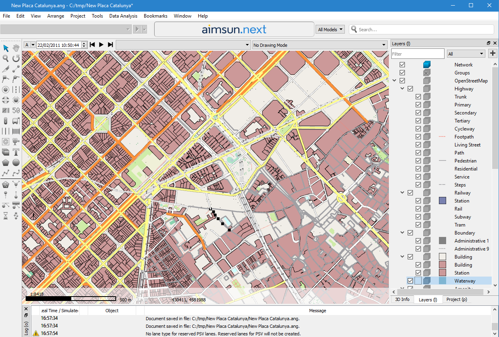Open the Data Analysis menu
499x337 pixels.
pyautogui.click(x=123, y=16)
